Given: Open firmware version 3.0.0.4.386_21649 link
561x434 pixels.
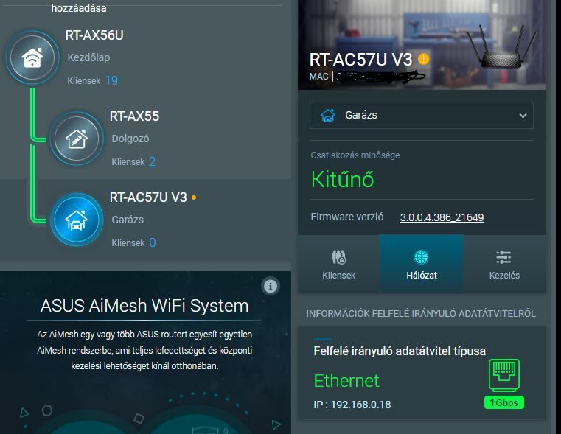Looking at the screenshot, I should [442, 217].
